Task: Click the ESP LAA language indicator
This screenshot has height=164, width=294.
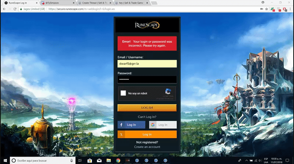Action: pos(266,160)
